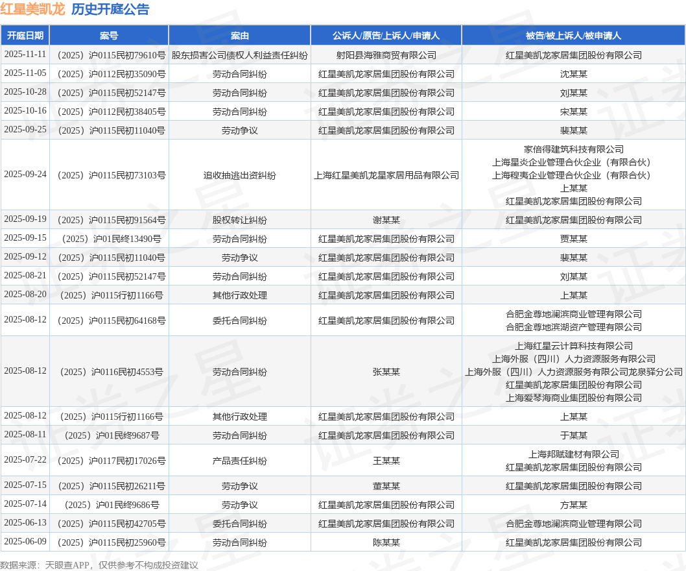Click the date 2025-11-11

(x=25, y=55)
